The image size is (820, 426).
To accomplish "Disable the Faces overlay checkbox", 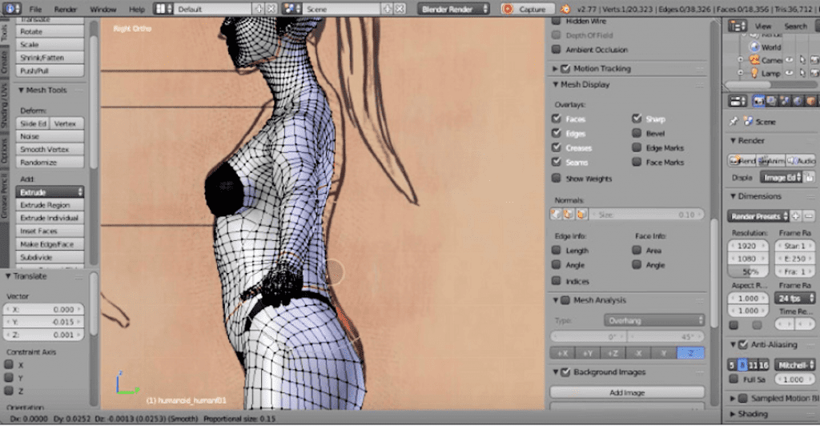I will pyautogui.click(x=557, y=119).
